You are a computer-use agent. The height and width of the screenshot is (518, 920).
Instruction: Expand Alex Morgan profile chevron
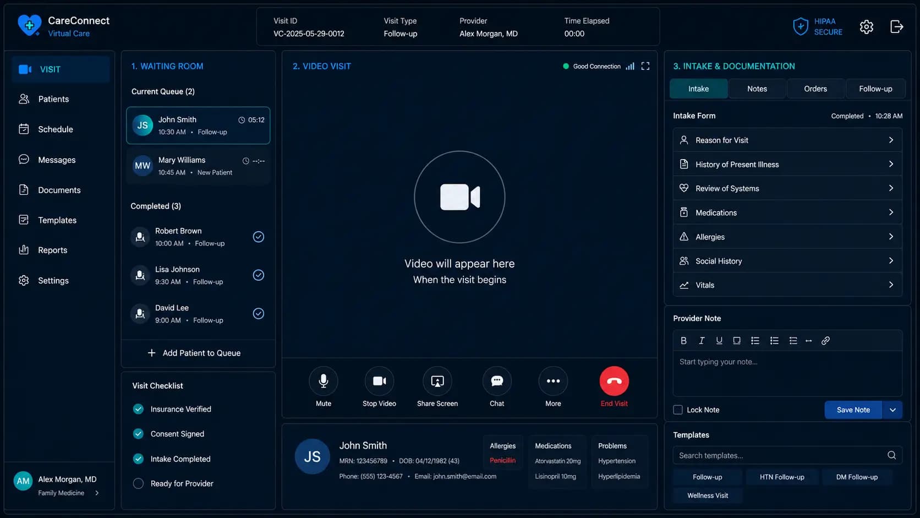tap(97, 493)
